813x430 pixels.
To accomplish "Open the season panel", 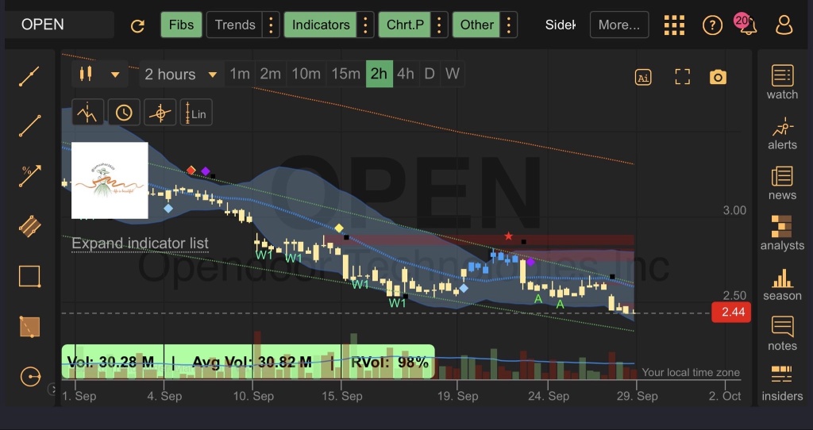I will point(782,284).
